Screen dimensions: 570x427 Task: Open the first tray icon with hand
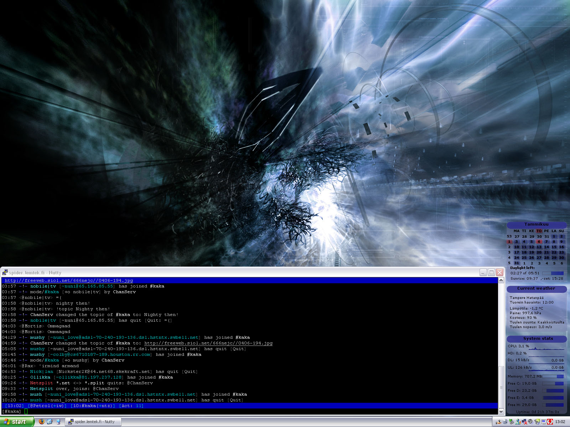(x=499, y=422)
